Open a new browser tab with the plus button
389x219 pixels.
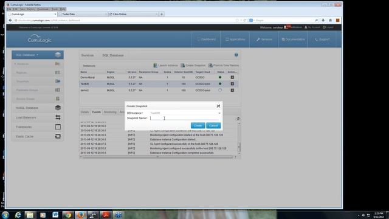[162, 14]
